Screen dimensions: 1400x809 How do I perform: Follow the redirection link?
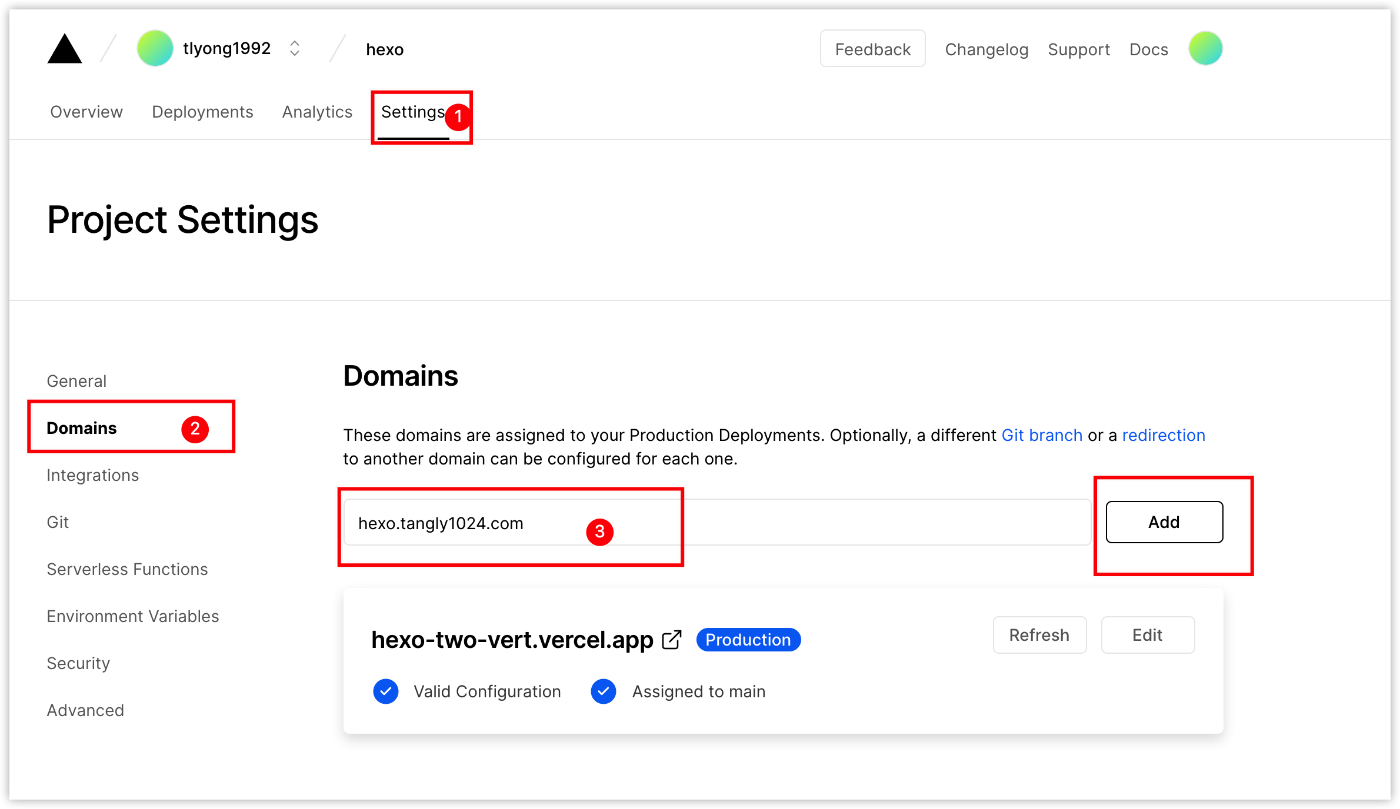(1164, 435)
